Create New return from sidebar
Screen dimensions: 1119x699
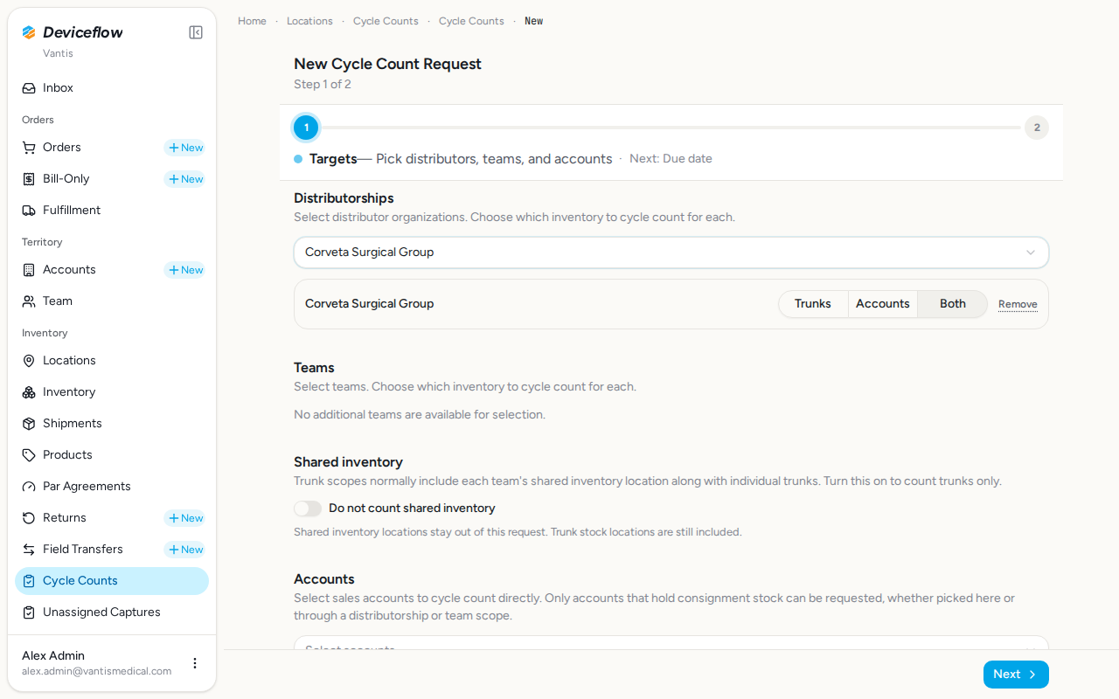coord(185,518)
